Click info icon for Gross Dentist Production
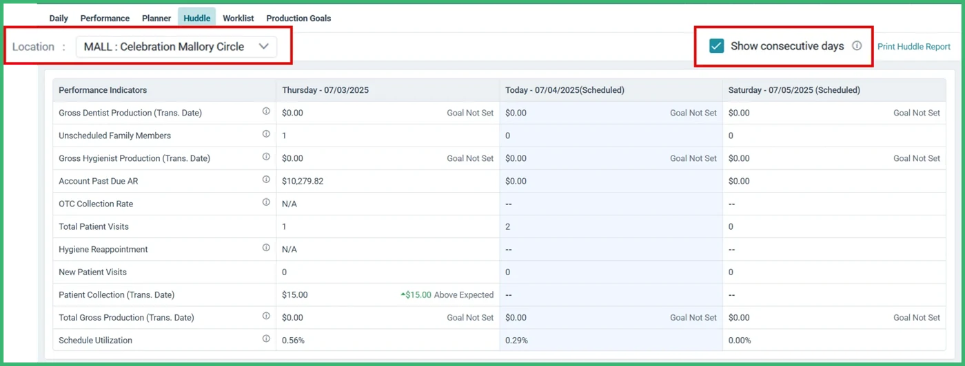 (x=266, y=111)
